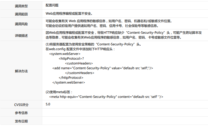Click the empty 参考信息 value cell
Viewport: 208px width, 128px height.
(x=125, y=113)
